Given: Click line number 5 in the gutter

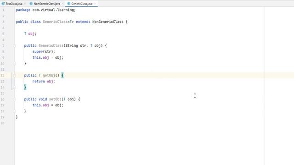Looking at the screenshot, I should [3, 34].
